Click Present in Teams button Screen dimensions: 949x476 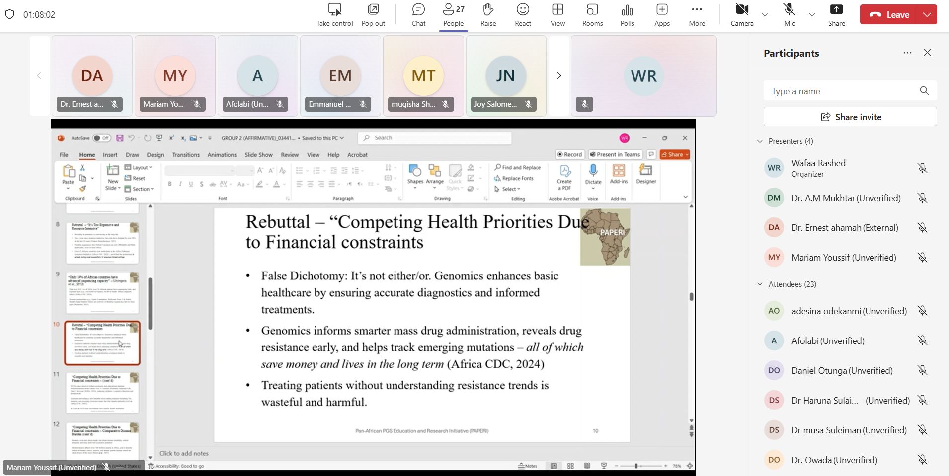615,154
